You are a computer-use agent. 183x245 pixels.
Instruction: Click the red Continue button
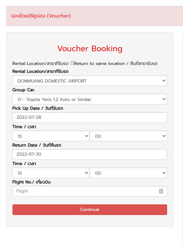point(90,209)
